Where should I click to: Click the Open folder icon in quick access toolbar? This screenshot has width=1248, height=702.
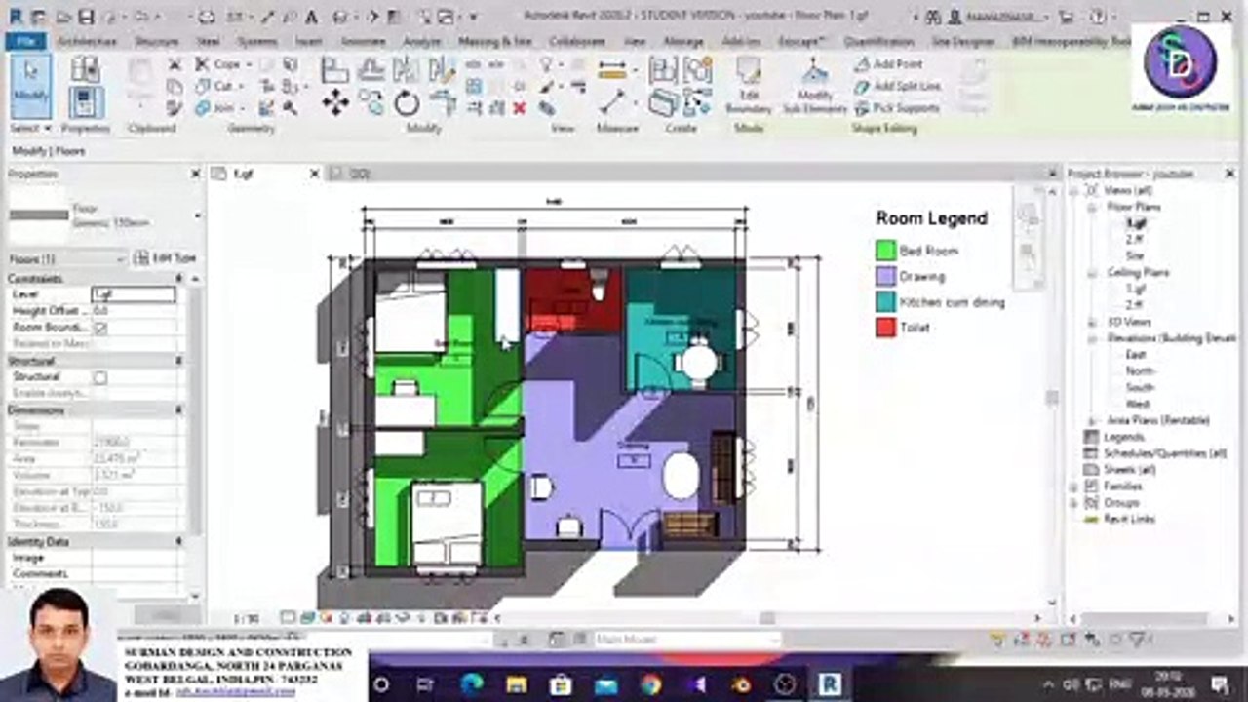click(64, 17)
